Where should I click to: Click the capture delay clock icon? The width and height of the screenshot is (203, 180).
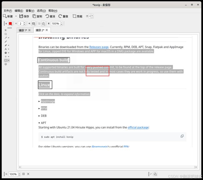point(87,16)
